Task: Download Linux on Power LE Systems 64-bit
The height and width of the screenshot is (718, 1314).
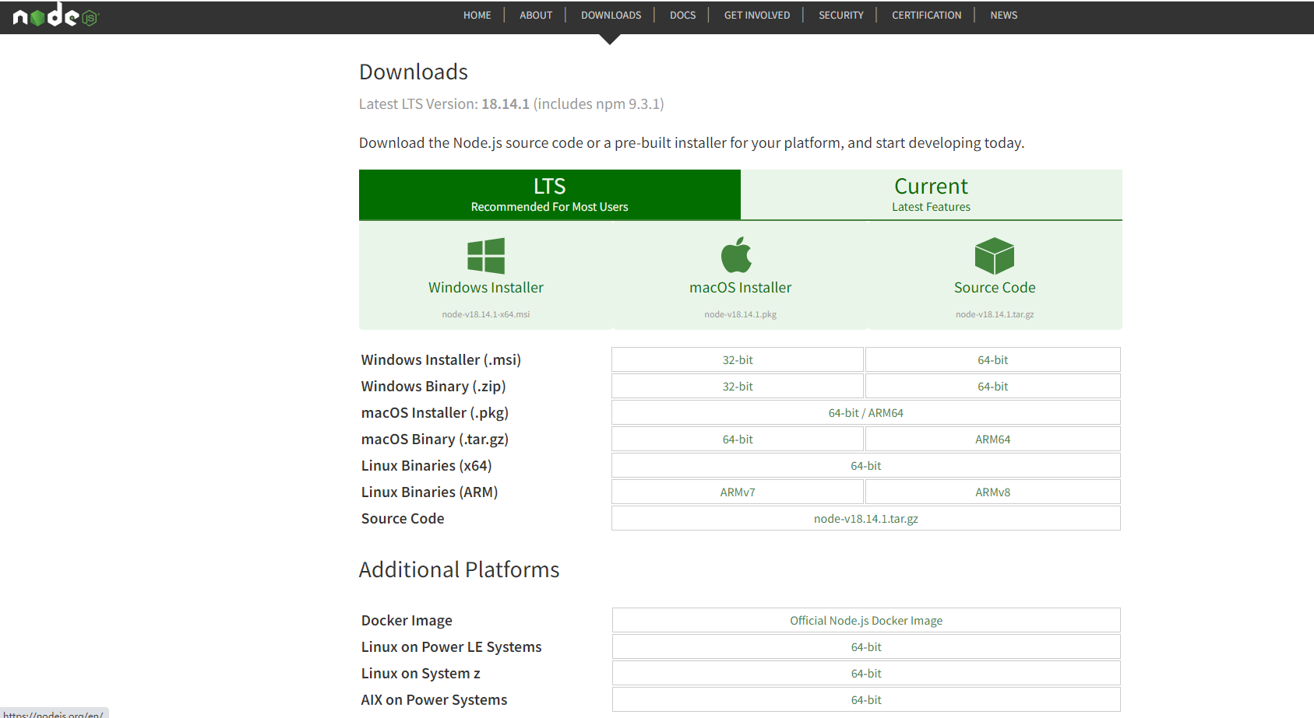Action: [866, 647]
